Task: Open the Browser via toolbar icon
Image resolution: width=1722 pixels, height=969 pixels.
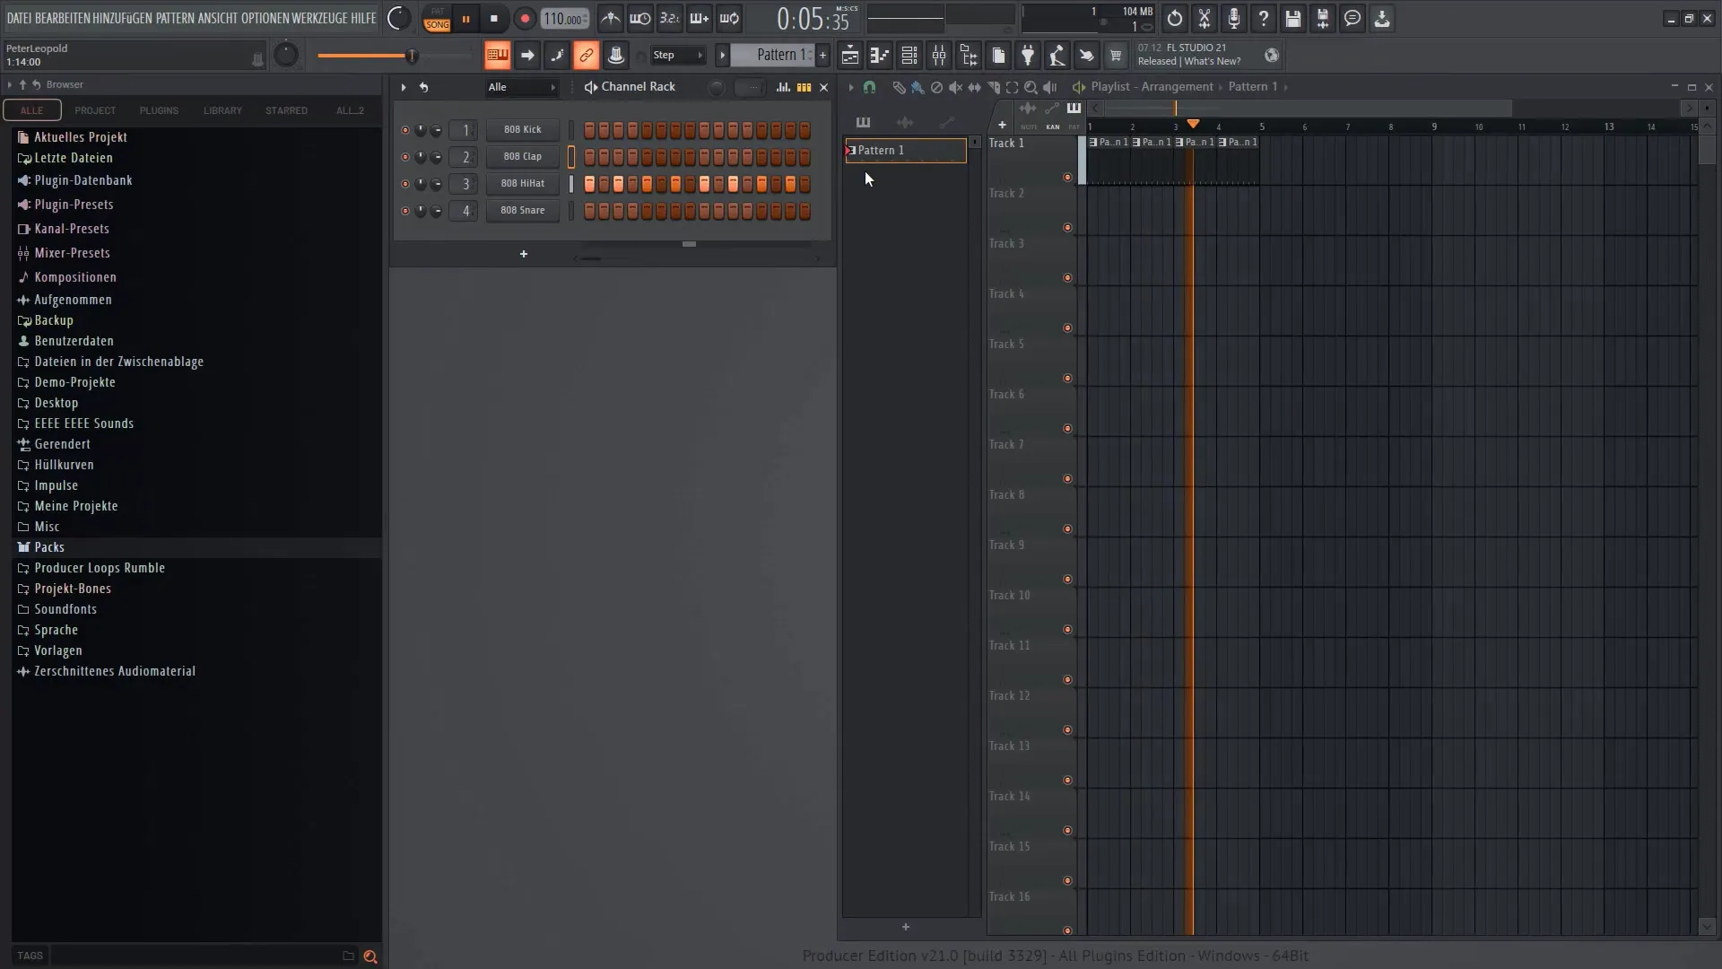Action: 968,56
